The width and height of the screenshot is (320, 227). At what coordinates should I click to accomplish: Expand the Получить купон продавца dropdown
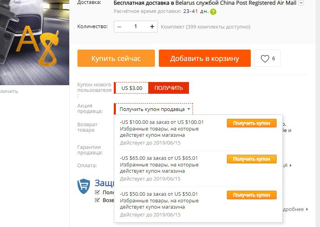153,109
